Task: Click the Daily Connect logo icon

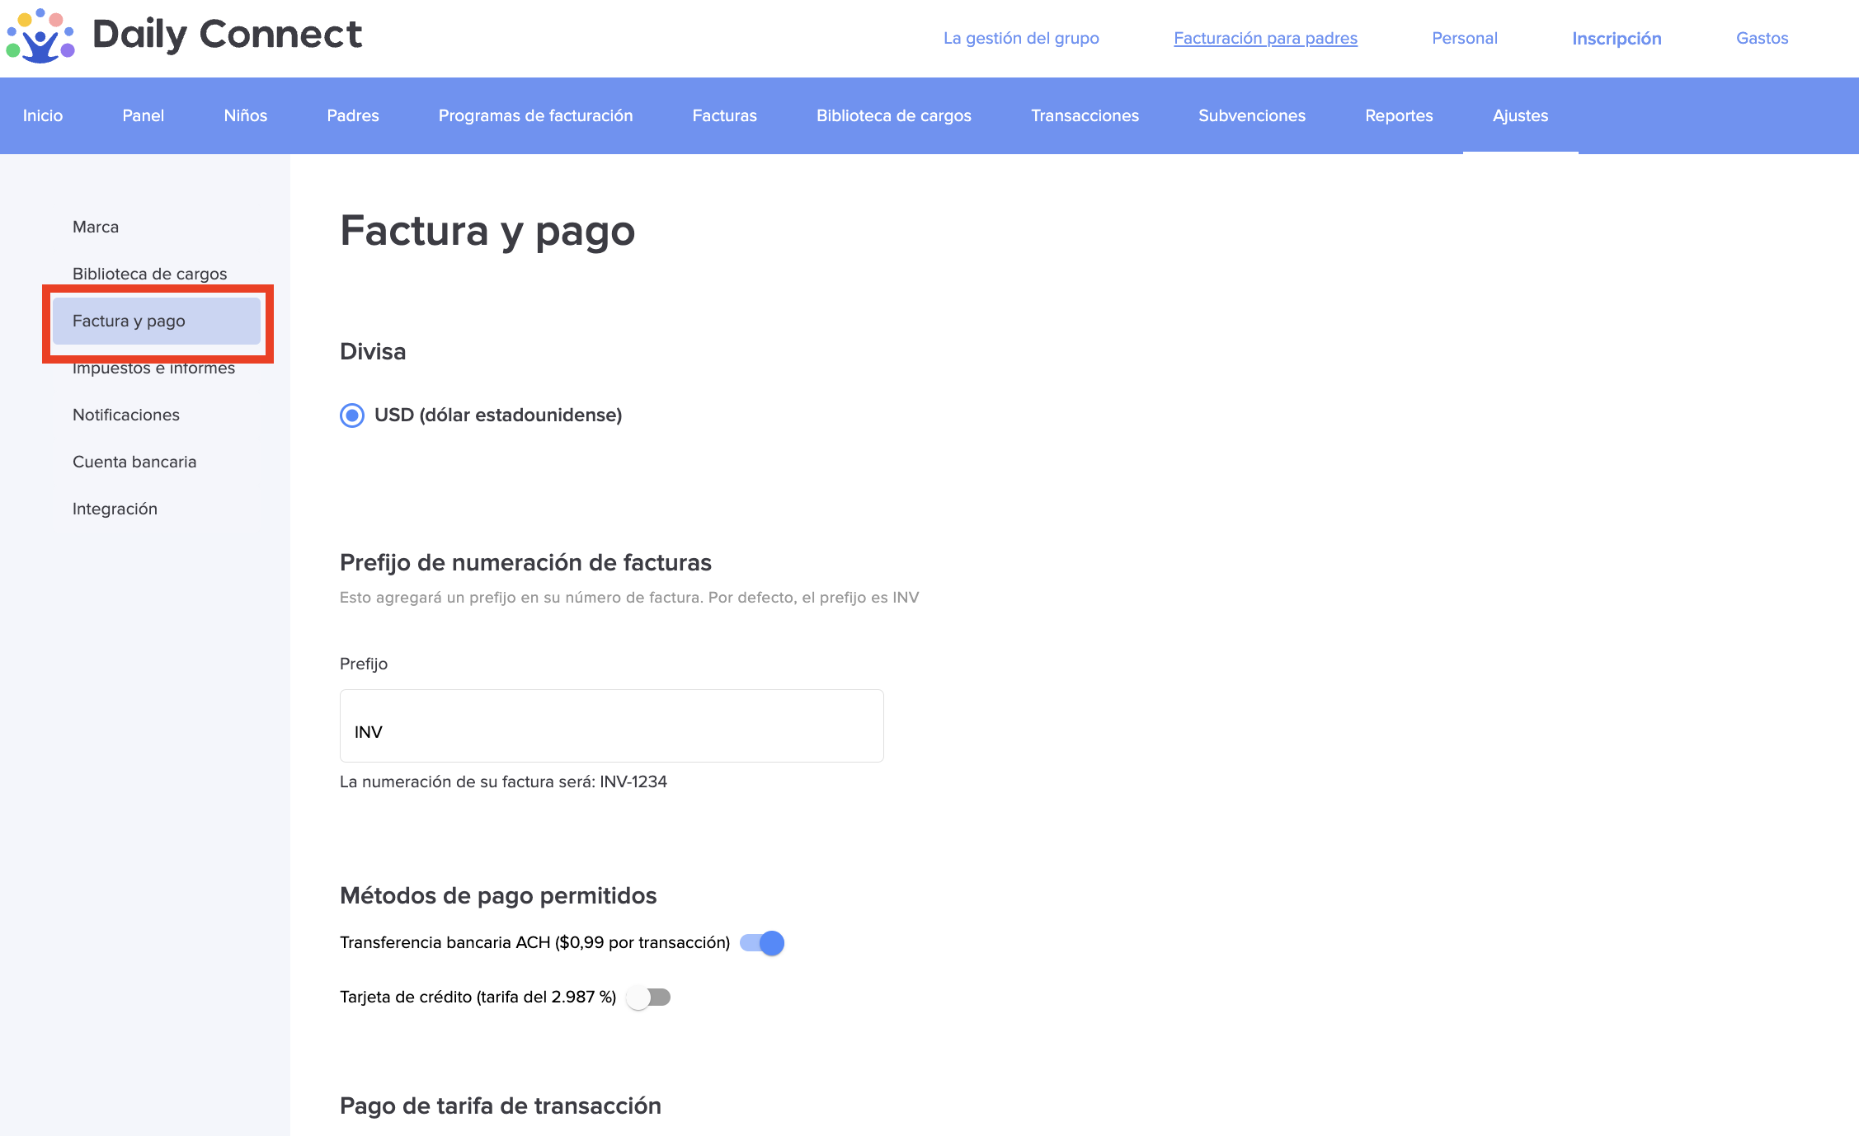Action: [x=40, y=35]
